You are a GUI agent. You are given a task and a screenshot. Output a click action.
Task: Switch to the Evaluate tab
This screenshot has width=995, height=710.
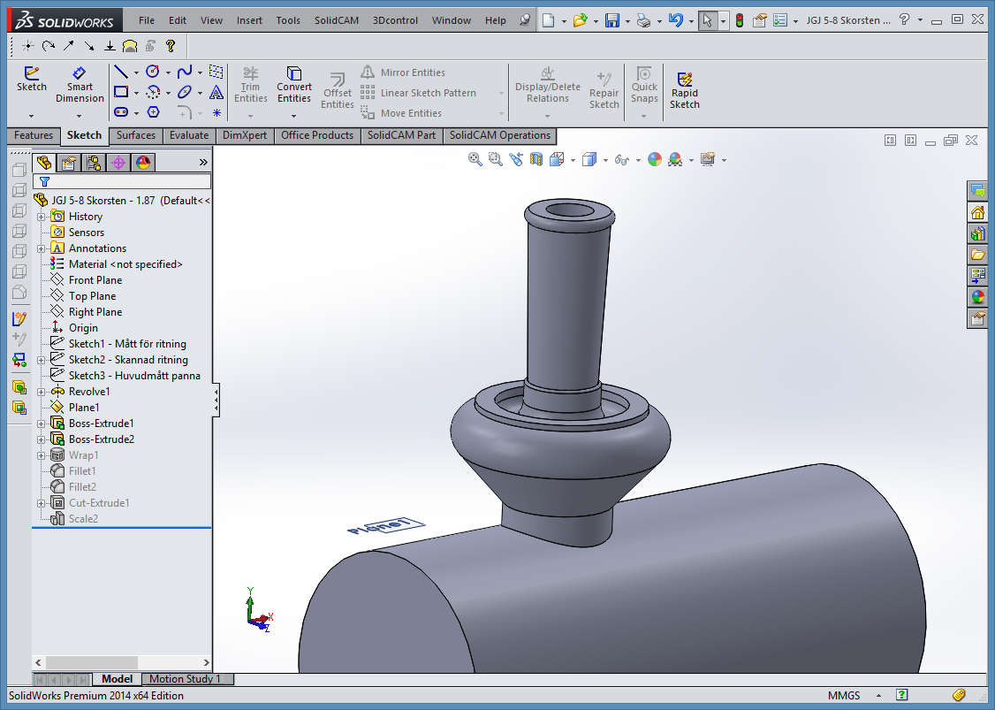point(189,135)
